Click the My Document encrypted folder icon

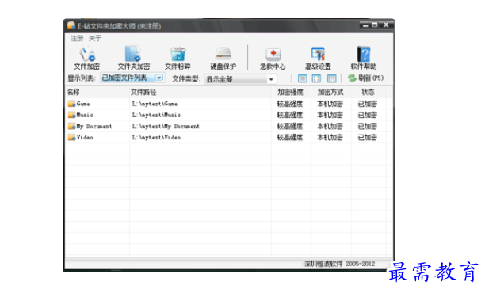72,126
